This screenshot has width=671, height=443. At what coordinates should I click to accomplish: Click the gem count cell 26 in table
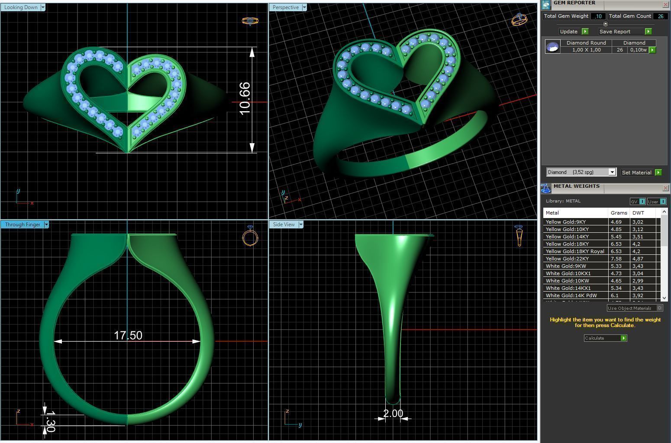620,50
